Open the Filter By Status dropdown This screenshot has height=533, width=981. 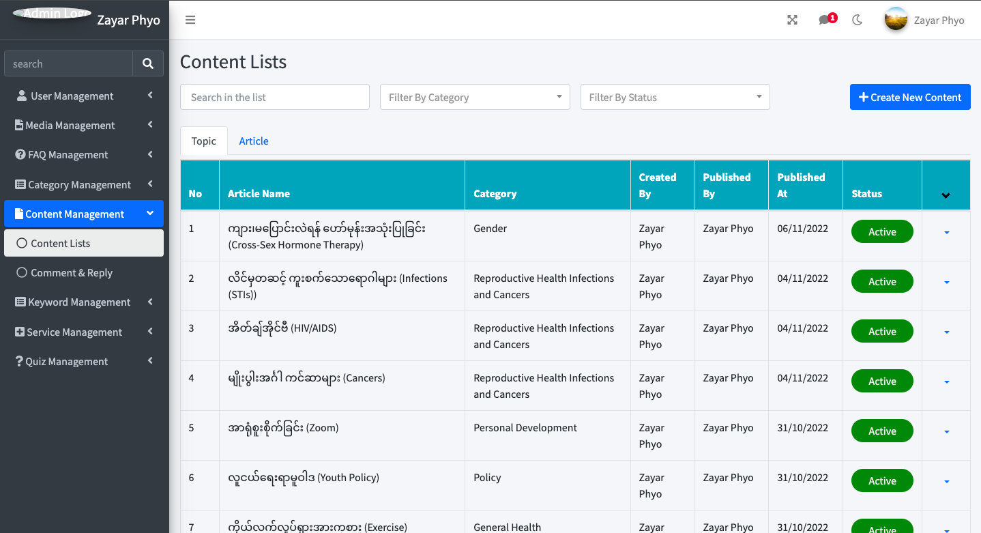pos(675,97)
